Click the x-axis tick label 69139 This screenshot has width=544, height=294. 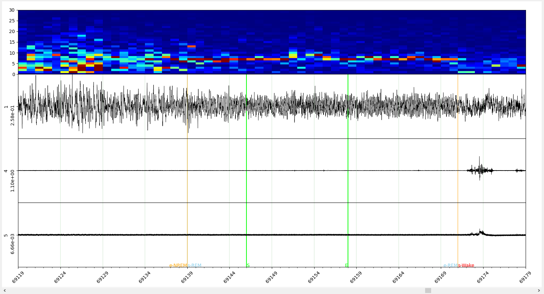[187, 277]
